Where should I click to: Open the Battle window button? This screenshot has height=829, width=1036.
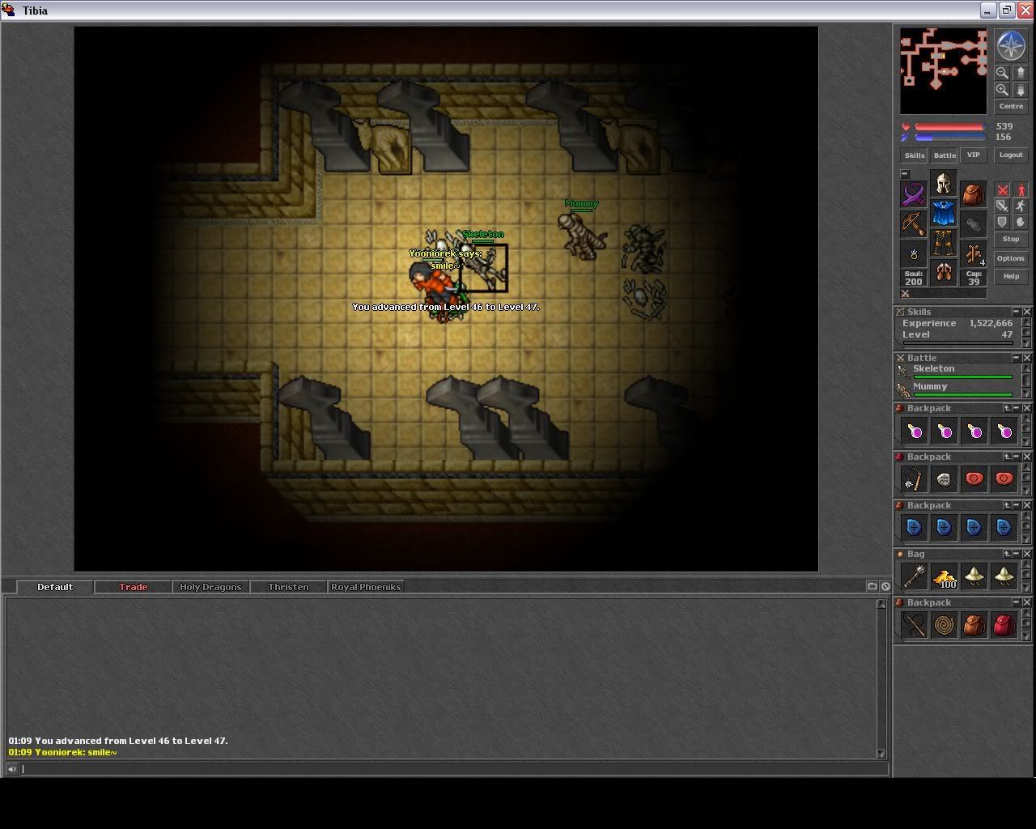945,155
